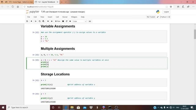The image size is (196, 110).
Task: Open the File menu
Action: (x=28, y=17)
